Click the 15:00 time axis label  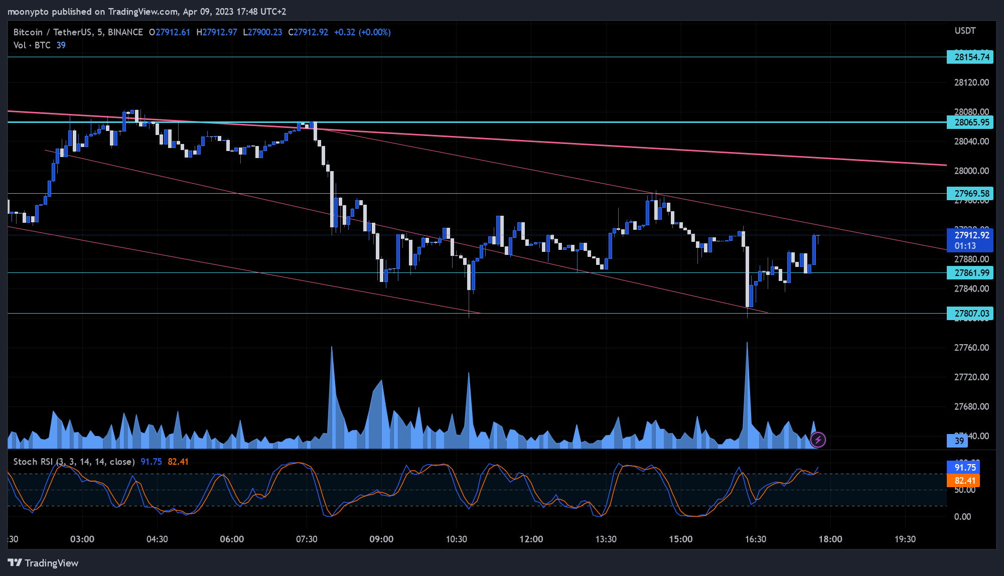[x=681, y=539]
